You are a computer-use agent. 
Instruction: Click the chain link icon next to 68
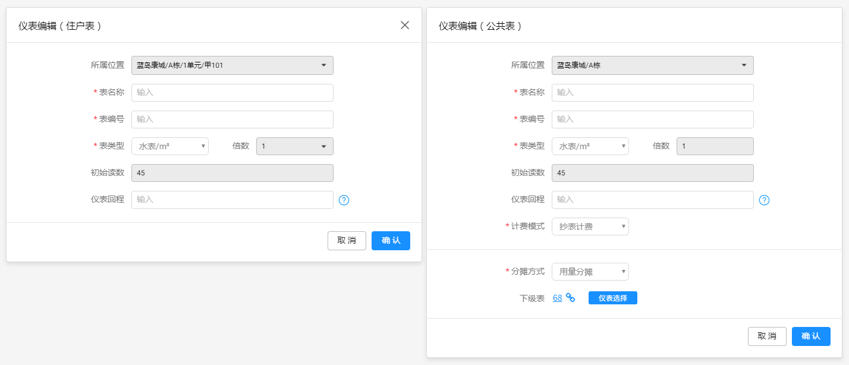coord(571,298)
